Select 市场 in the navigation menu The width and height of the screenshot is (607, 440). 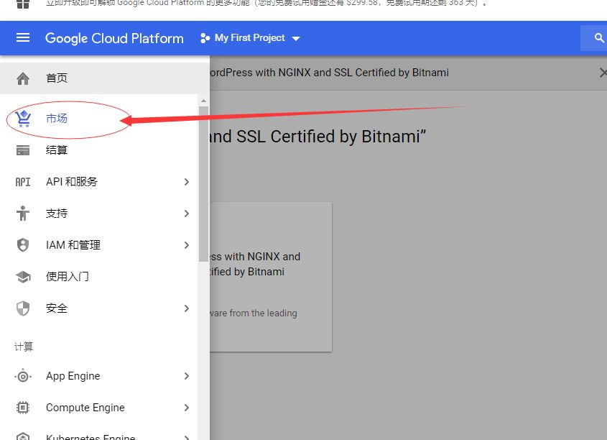pos(98,119)
